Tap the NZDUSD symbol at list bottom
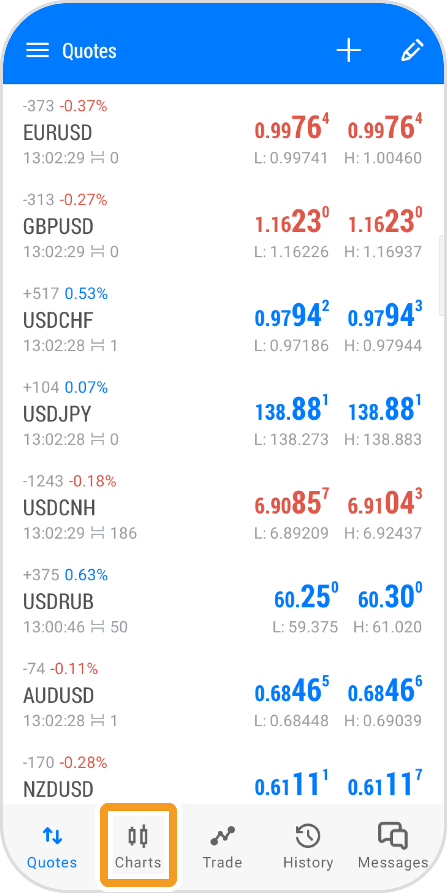The image size is (447, 893). coord(59,789)
